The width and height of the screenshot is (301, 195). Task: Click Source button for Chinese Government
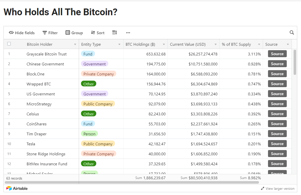[x=277, y=64]
